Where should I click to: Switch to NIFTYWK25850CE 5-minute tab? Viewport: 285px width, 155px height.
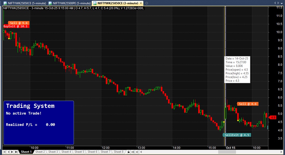[25, 3]
